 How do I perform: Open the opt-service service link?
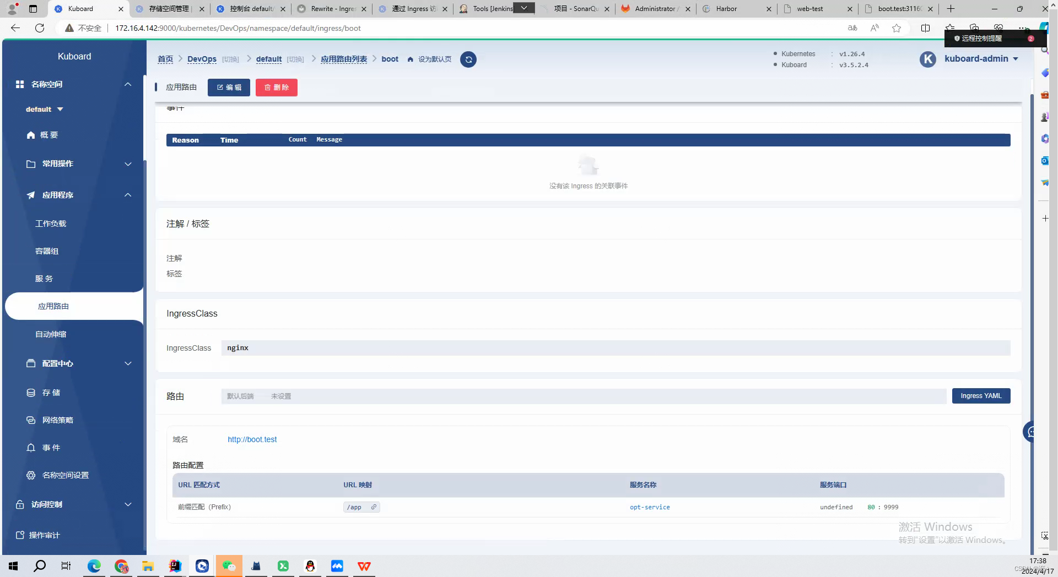tap(650, 507)
